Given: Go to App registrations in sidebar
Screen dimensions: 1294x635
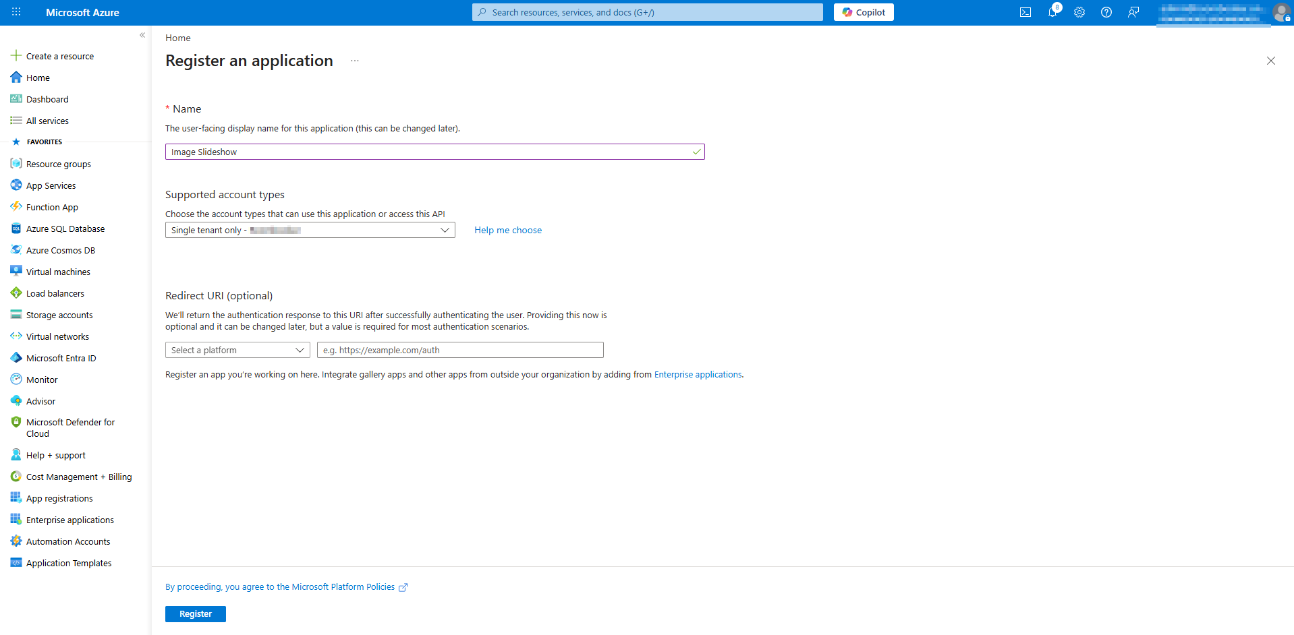Looking at the screenshot, I should pos(59,499).
